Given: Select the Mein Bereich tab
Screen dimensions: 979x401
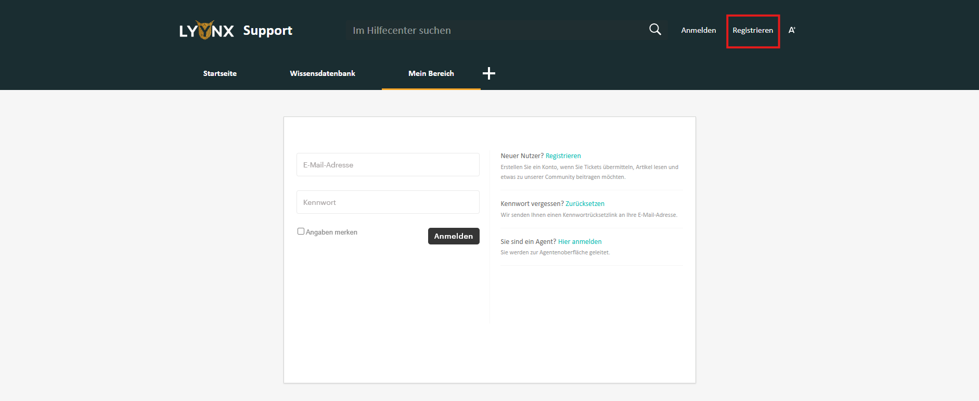Looking at the screenshot, I should click(x=431, y=73).
